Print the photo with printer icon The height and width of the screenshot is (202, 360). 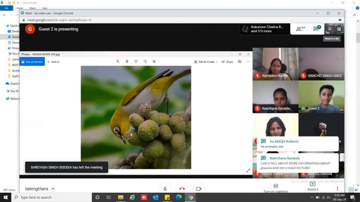point(240,61)
